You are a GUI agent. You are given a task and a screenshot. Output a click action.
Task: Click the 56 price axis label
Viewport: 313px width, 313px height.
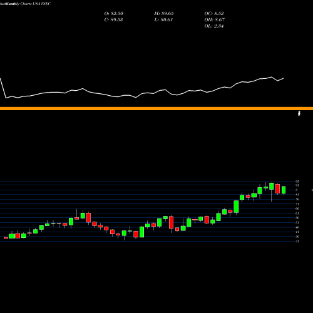tap(297, 218)
